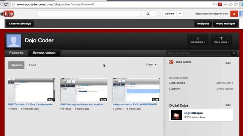Open the red notifications counter showing 3
Image resolution: width=243 pixels, height=136 pixels.
(234, 14)
